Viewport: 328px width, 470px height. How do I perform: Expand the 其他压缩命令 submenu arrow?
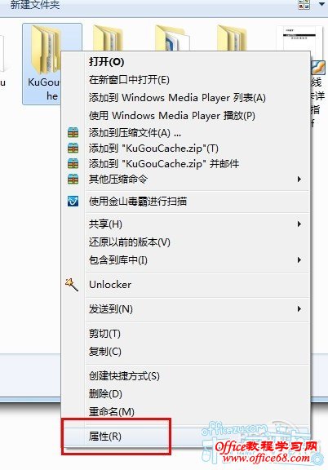pos(299,180)
